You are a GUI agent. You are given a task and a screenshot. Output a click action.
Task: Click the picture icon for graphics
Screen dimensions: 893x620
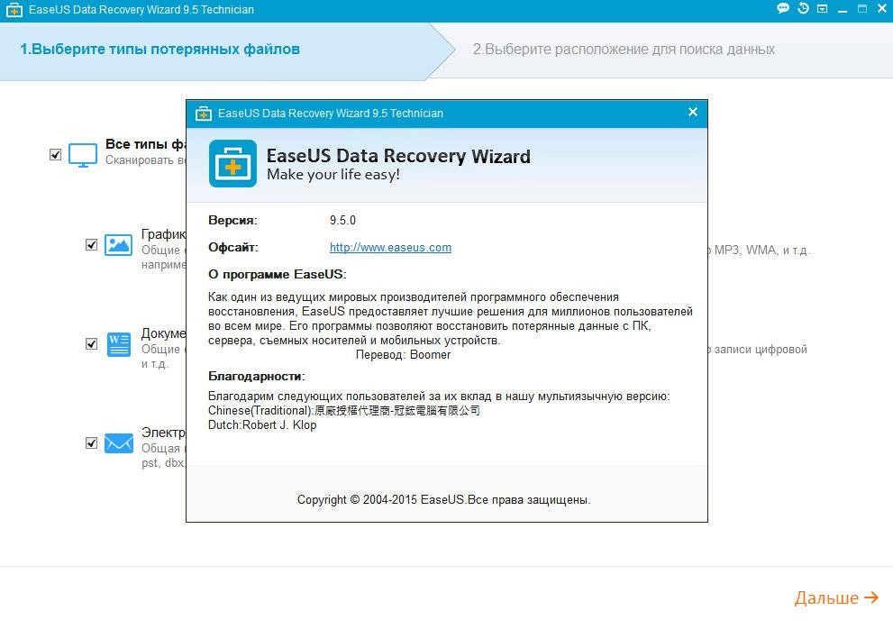pyautogui.click(x=118, y=245)
